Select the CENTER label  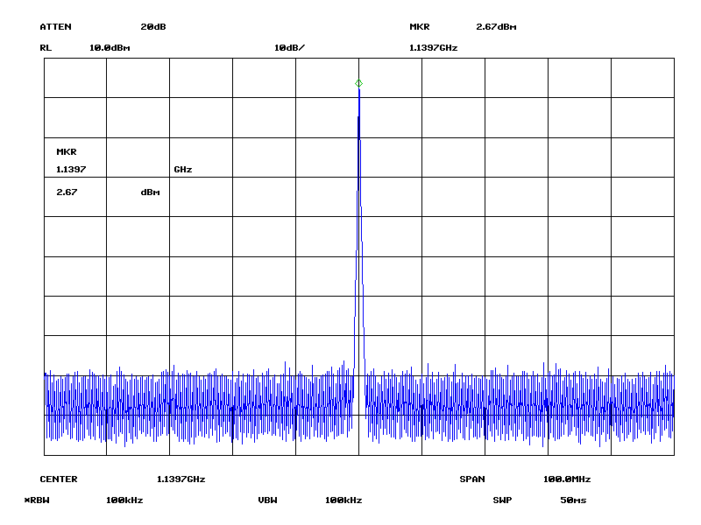pos(59,479)
